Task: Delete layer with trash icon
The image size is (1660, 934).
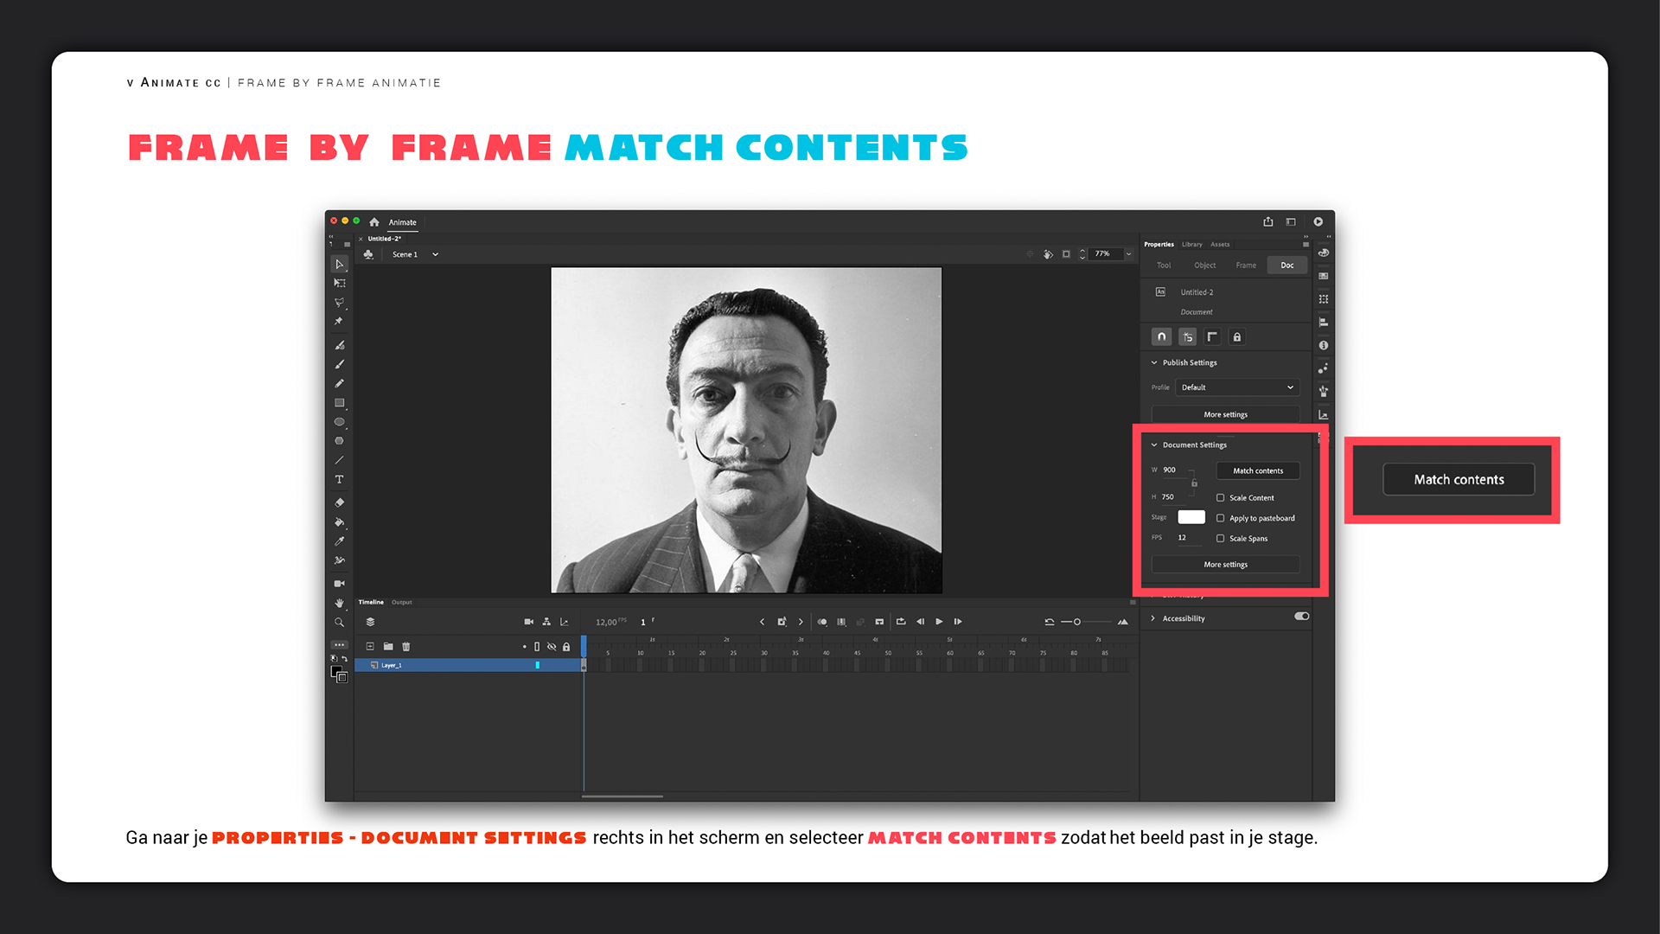Action: tap(406, 646)
